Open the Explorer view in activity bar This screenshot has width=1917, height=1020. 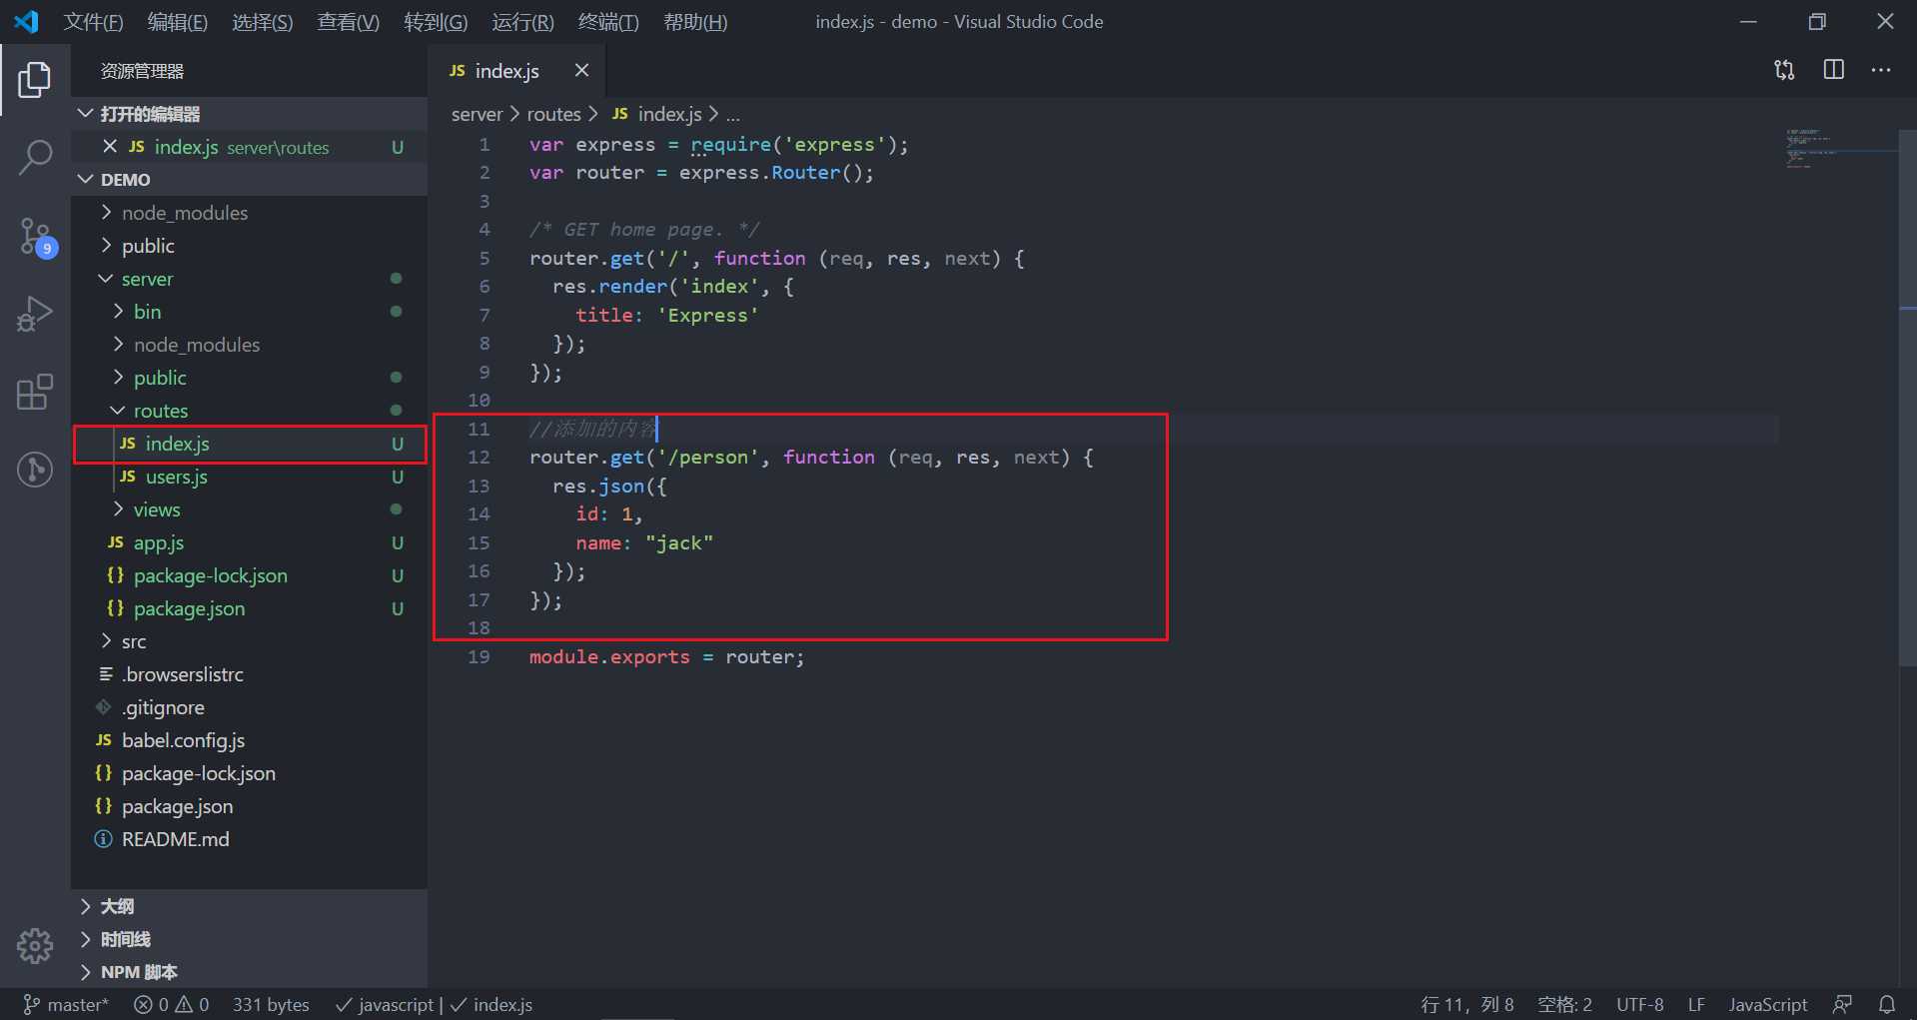coord(35,80)
